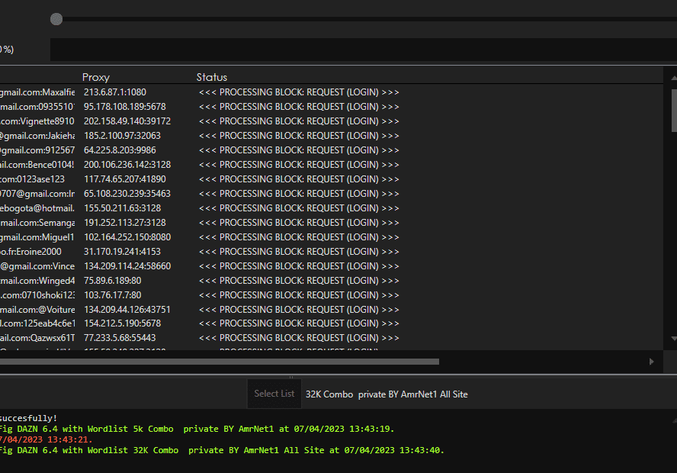Select proxy cell 191.252.113.27:3128

[125, 223]
